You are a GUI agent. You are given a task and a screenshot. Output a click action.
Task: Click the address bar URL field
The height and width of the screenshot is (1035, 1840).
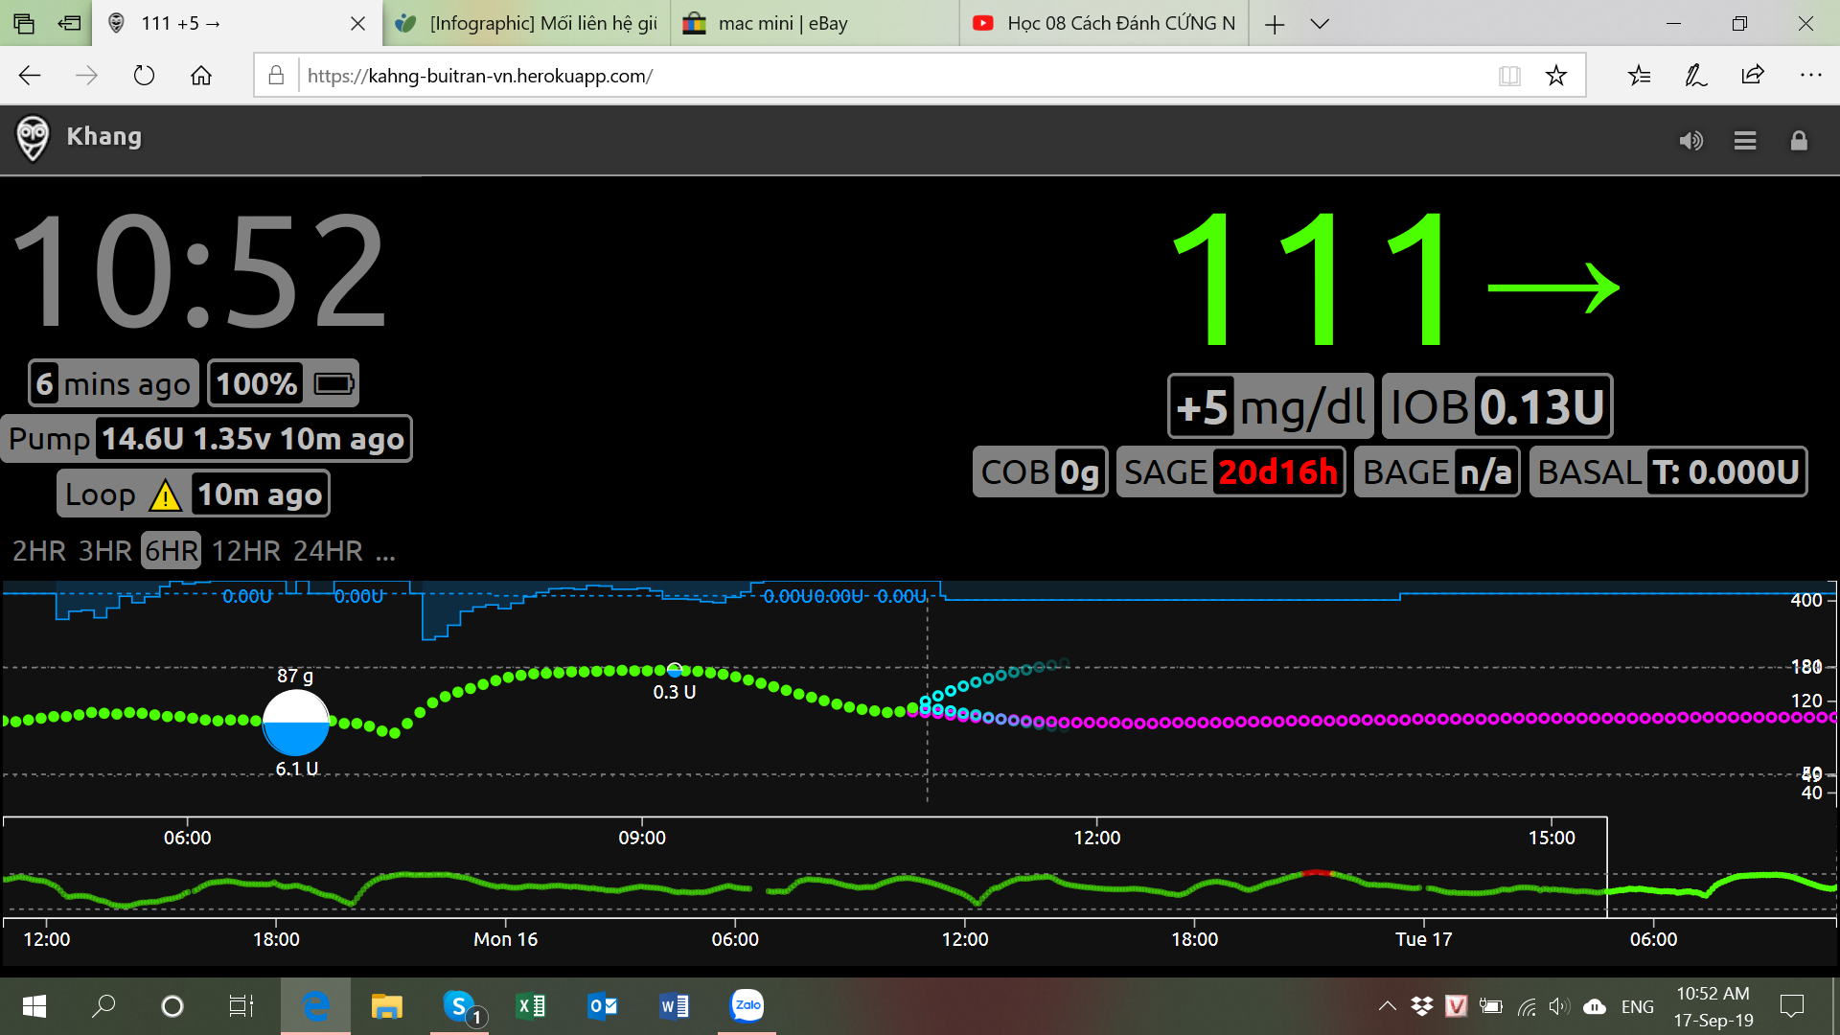click(891, 76)
